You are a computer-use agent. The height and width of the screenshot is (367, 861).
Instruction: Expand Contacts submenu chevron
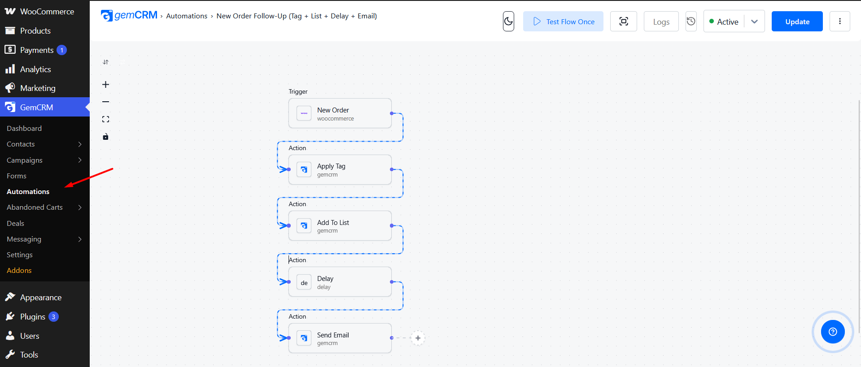pyautogui.click(x=80, y=144)
